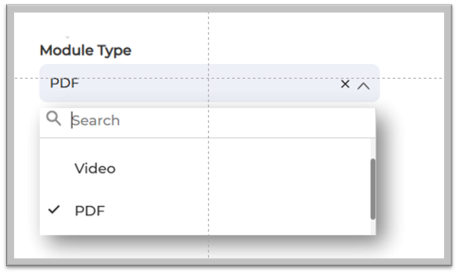Place cursor in the Search placeholder text

[x=97, y=120]
